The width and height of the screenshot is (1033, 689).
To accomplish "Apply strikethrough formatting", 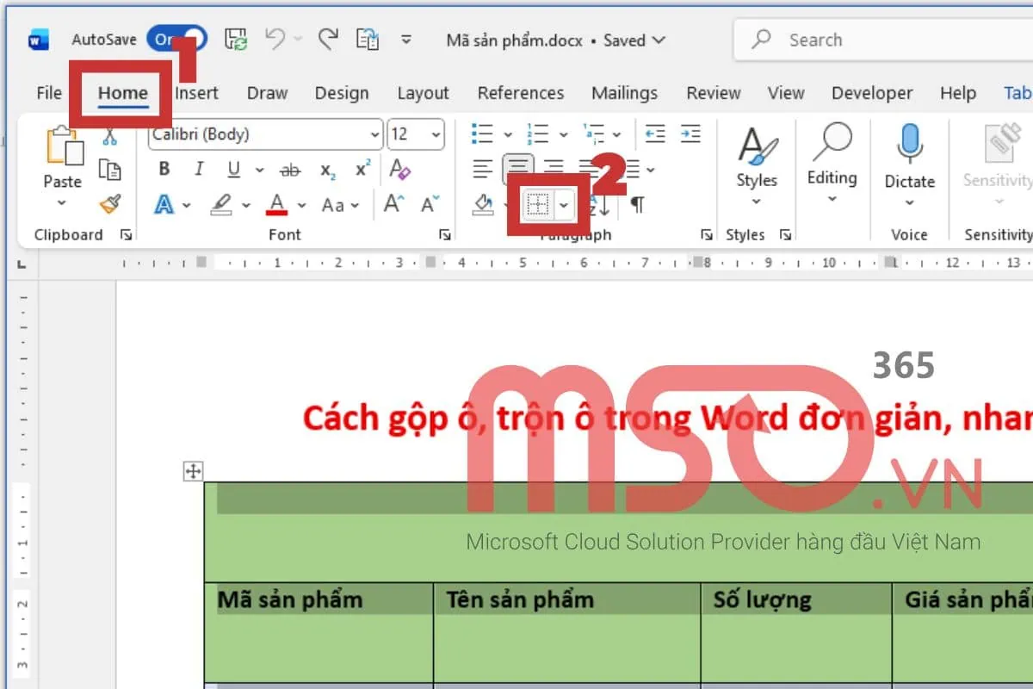I will click(x=291, y=170).
